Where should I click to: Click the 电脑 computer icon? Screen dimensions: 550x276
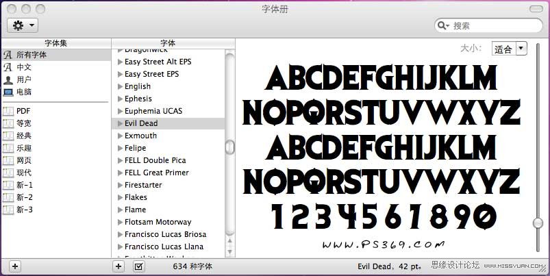click(x=8, y=92)
